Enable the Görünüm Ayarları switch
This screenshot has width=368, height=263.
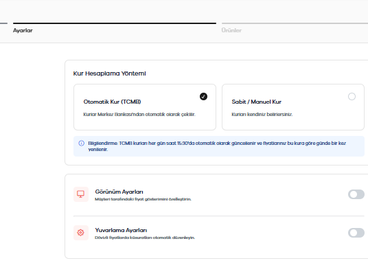point(356,194)
